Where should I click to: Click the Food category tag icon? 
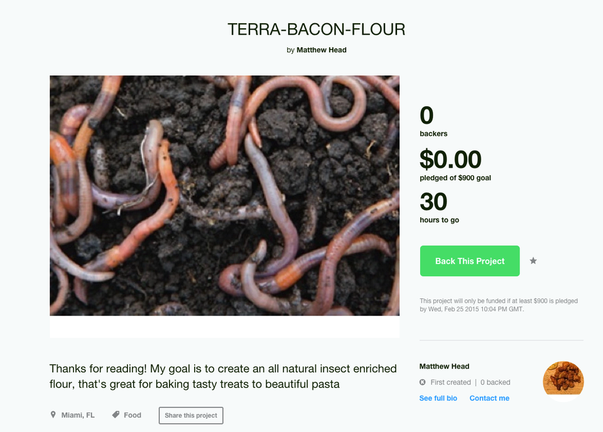pyautogui.click(x=116, y=414)
